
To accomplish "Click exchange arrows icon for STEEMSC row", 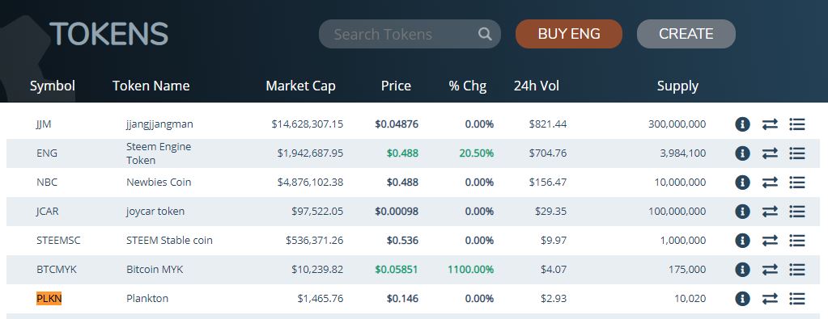I will coord(770,241).
